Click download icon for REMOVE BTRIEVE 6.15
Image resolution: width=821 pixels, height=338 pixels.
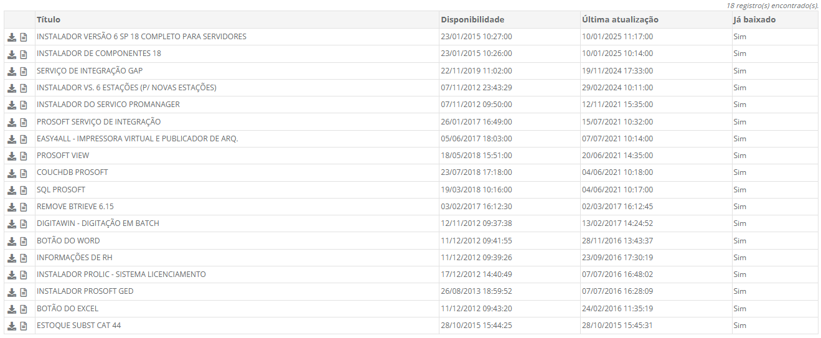pos(12,207)
